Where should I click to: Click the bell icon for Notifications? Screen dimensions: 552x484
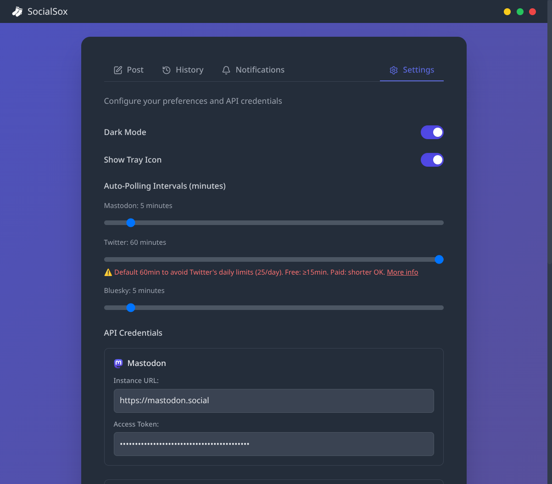pos(226,70)
